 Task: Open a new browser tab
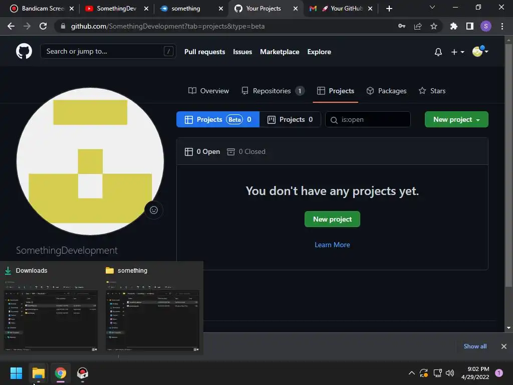[x=389, y=9]
